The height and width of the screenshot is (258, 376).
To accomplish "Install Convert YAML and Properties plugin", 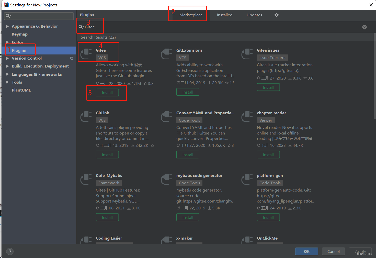I will click(188, 155).
